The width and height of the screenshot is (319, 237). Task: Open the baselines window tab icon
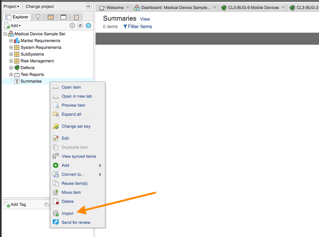point(64,17)
